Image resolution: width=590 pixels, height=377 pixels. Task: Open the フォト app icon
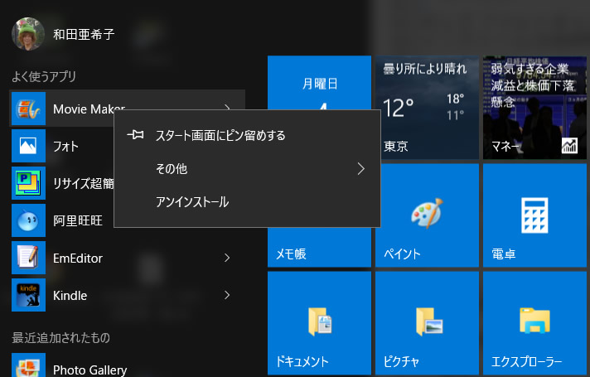click(28, 146)
